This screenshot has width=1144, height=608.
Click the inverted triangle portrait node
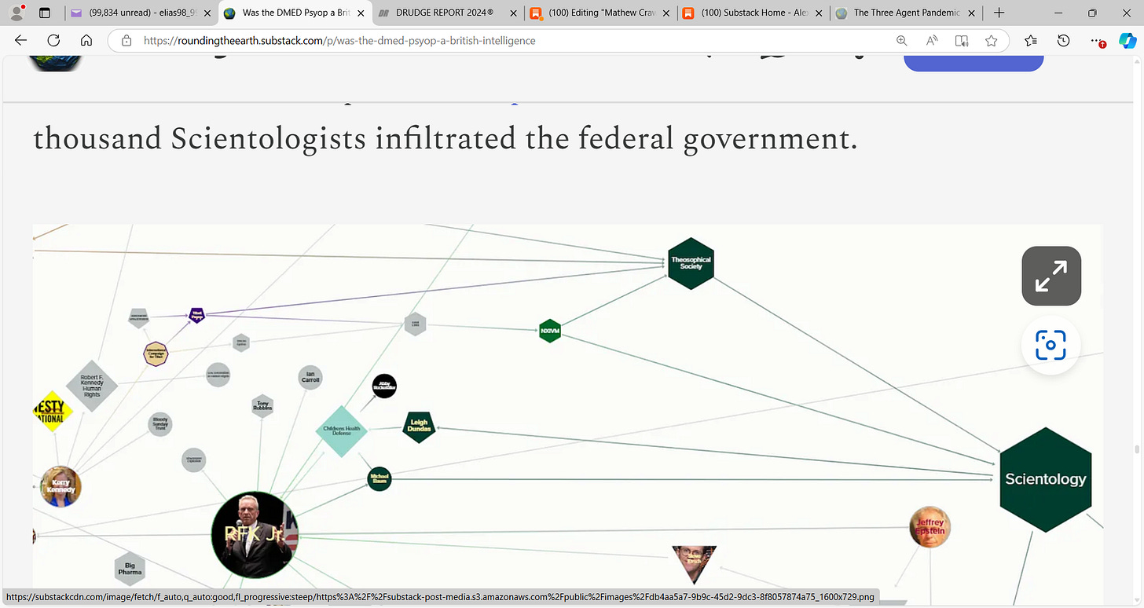coord(695,563)
